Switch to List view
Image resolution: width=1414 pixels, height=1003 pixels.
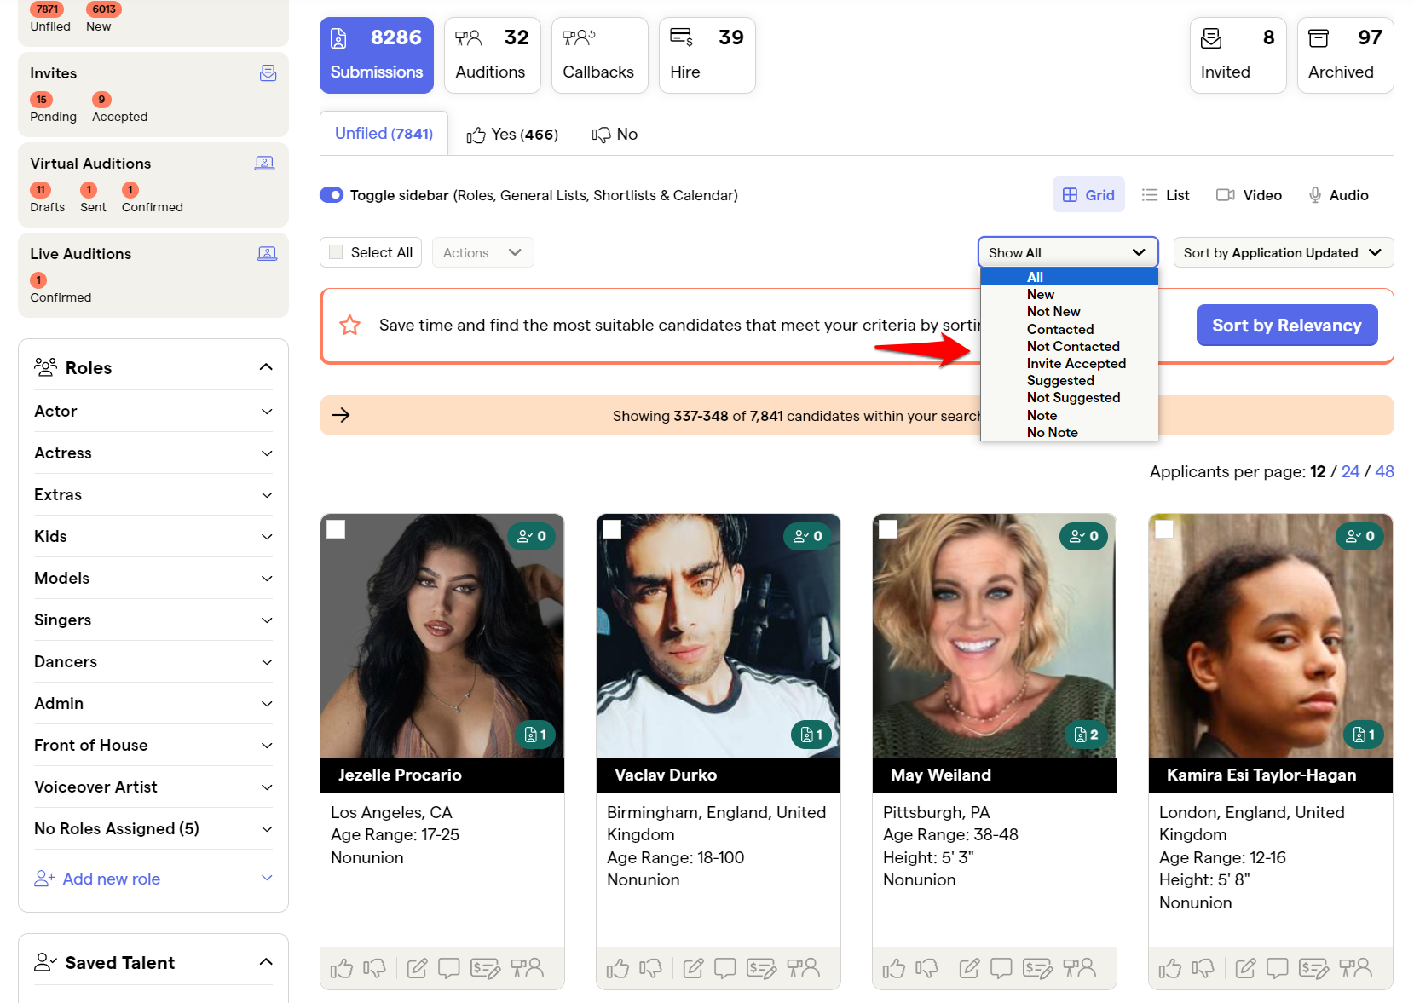tap(1166, 194)
